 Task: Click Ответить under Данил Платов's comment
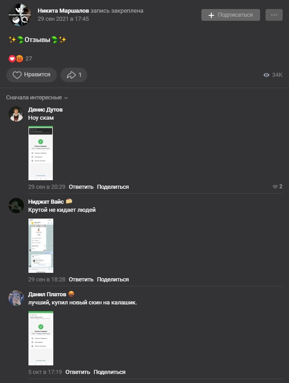click(78, 372)
